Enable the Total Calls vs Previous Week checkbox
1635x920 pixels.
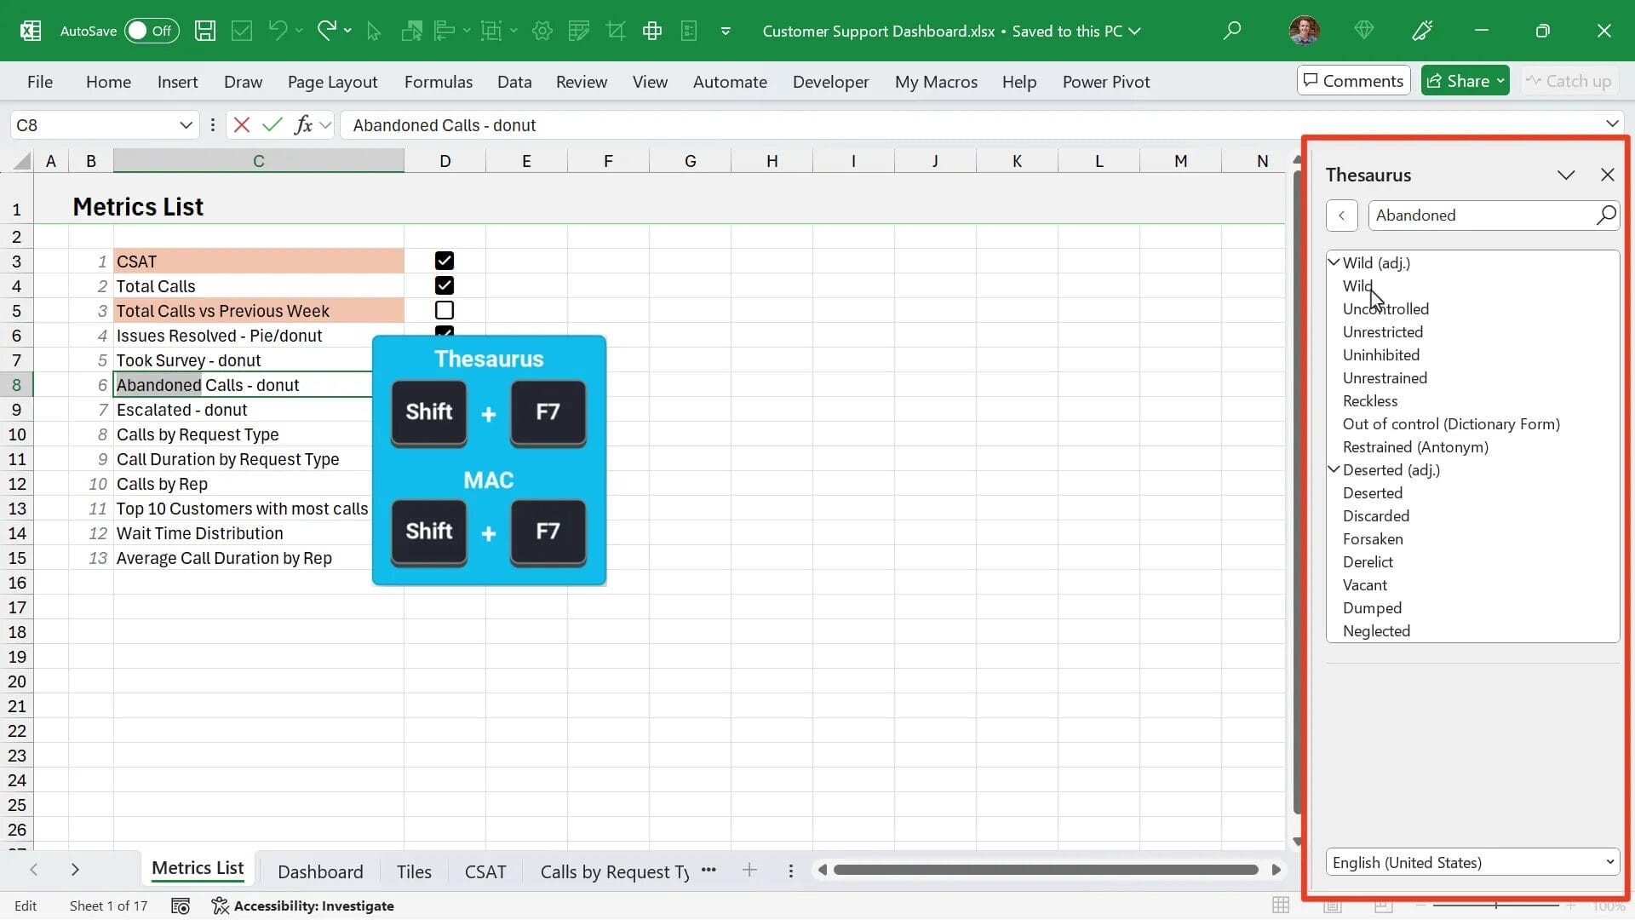(443, 310)
